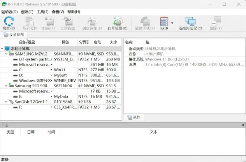The width and height of the screenshot is (246, 162).
Task: Open the RAID dropdown arrow
Action: point(172,23)
